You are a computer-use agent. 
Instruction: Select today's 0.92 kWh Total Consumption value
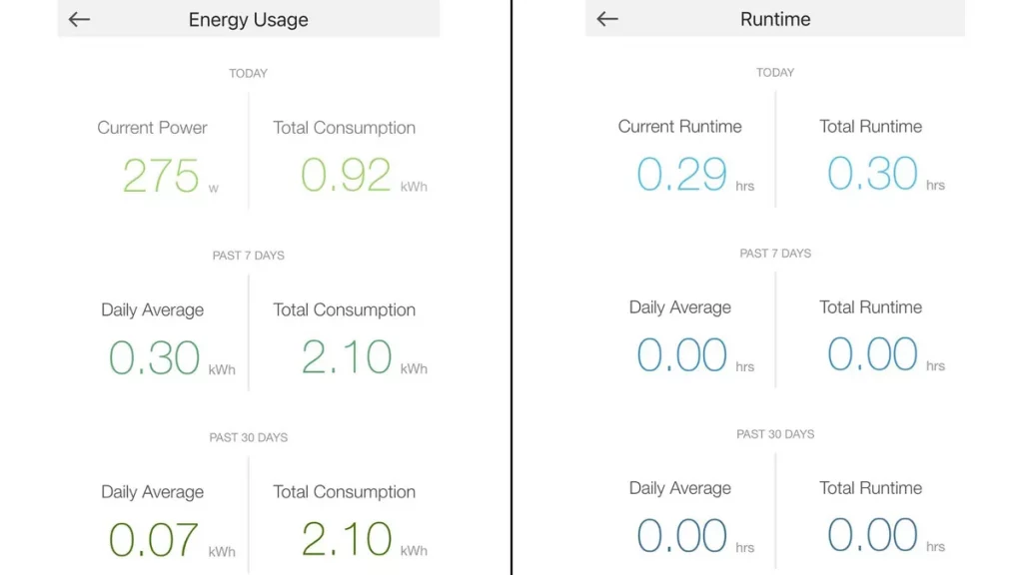[x=346, y=176]
